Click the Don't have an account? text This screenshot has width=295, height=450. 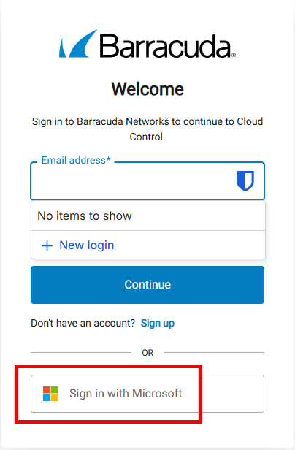pyautogui.click(x=83, y=323)
